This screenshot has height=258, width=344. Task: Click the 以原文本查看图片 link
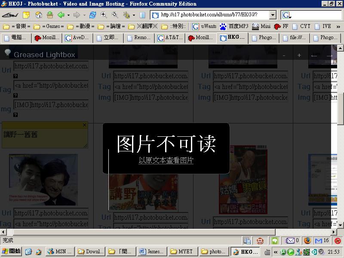166,160
